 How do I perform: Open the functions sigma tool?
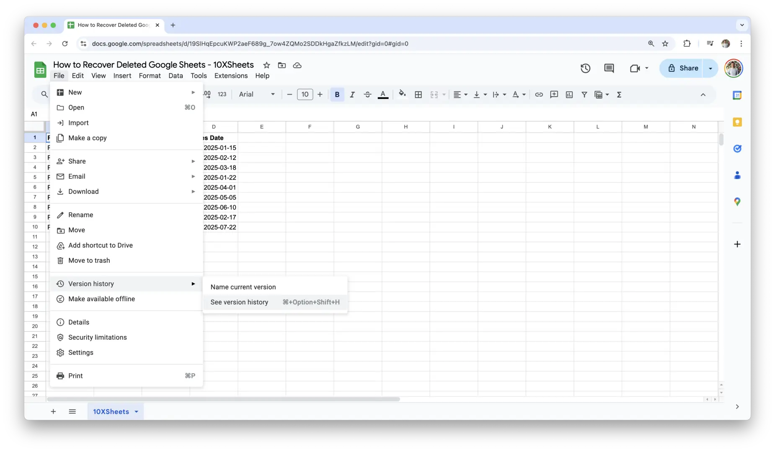(619, 95)
